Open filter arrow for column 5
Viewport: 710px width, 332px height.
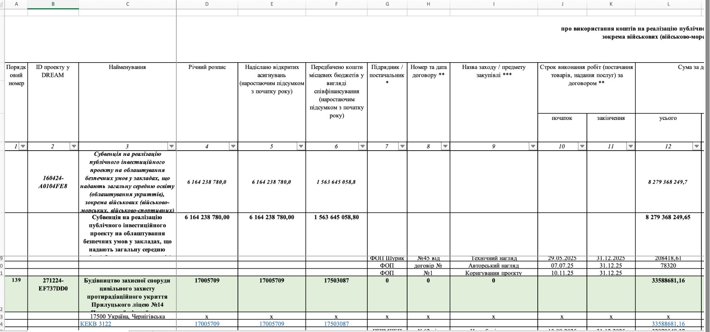301,146
